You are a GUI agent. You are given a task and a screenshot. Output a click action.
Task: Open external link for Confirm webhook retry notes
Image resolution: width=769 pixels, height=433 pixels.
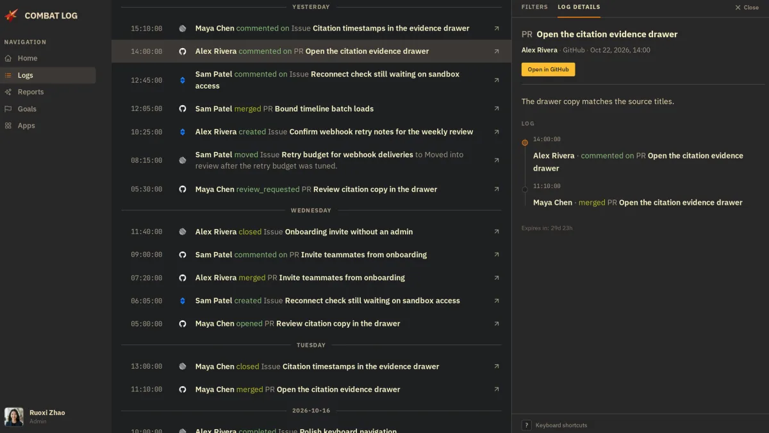click(x=497, y=132)
